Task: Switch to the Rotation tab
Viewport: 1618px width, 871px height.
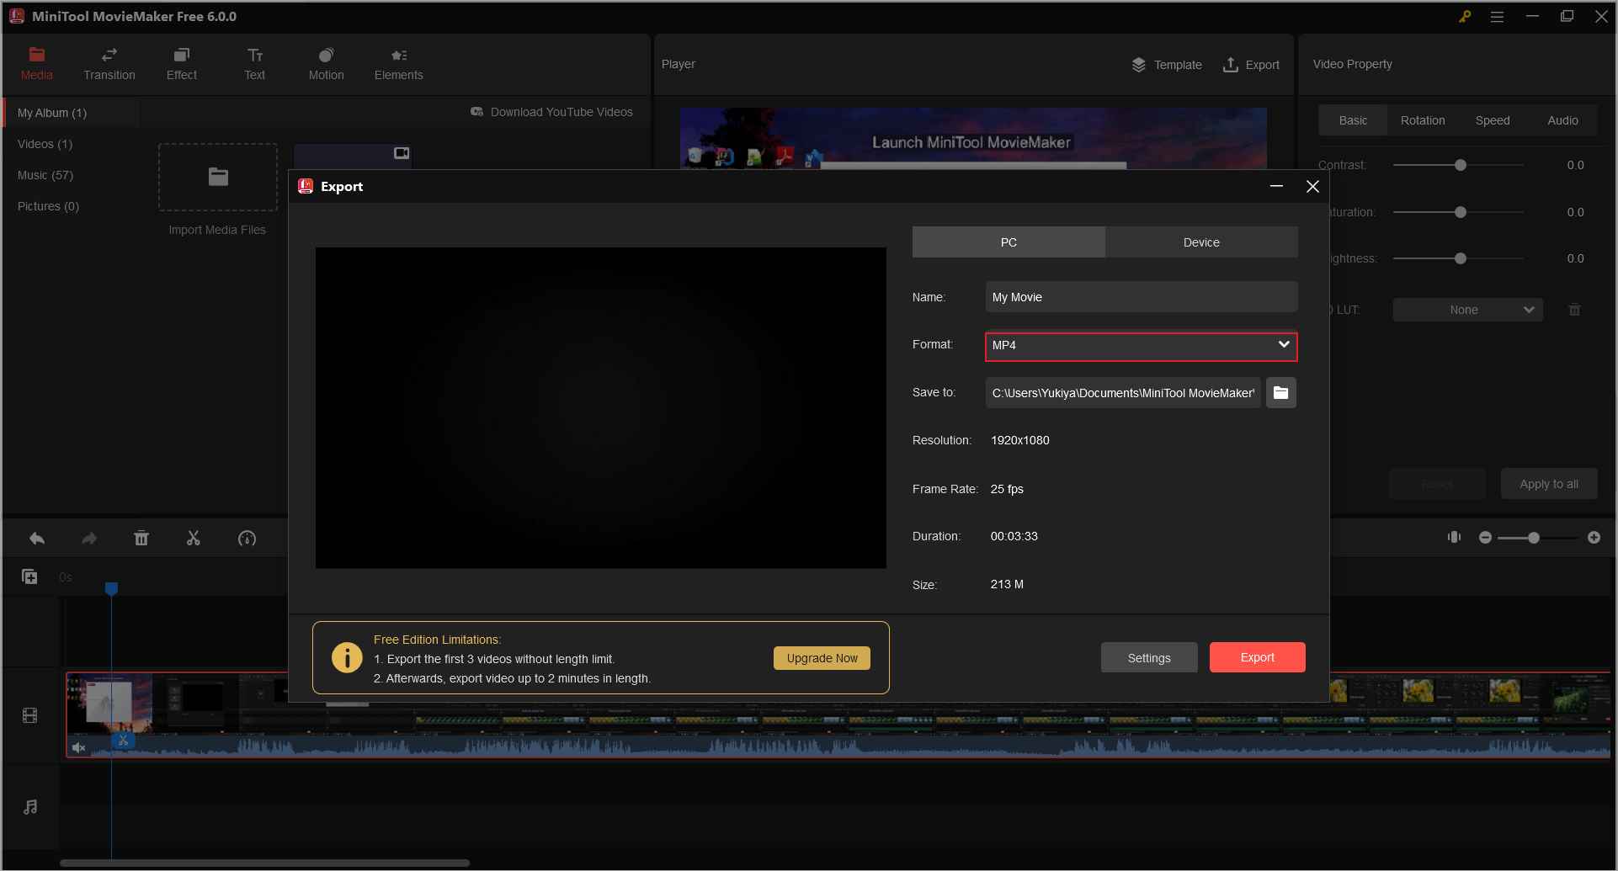Action: (1423, 120)
